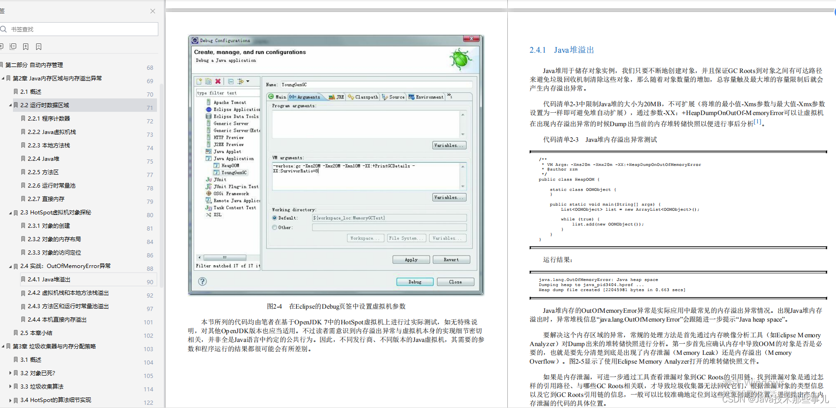Select bookmark 2.4.1 Java堆溢出
The image size is (836, 408).
click(x=49, y=280)
